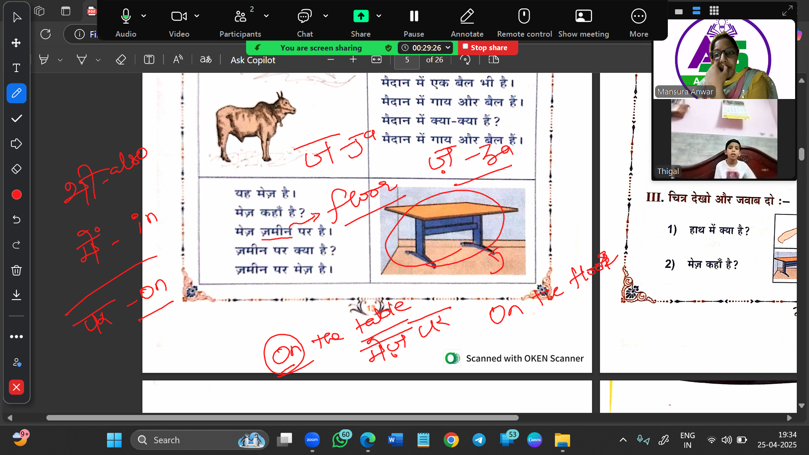Image resolution: width=809 pixels, height=455 pixels.
Task: Click the page number input field
Action: [x=407, y=60]
